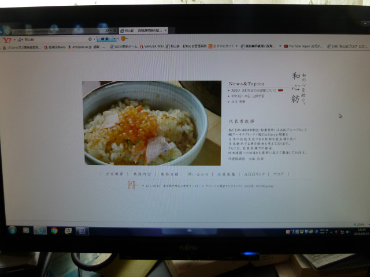
Task: Click the Windows Start button
Action: coord(12,230)
